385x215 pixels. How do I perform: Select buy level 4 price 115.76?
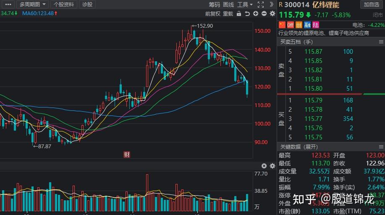tap(313, 128)
